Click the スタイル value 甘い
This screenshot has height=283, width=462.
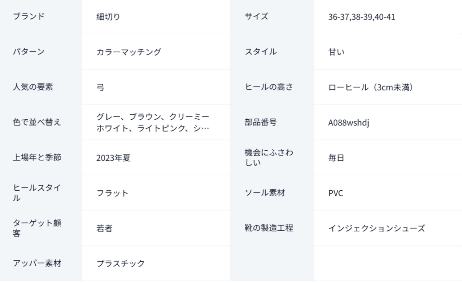336,52
